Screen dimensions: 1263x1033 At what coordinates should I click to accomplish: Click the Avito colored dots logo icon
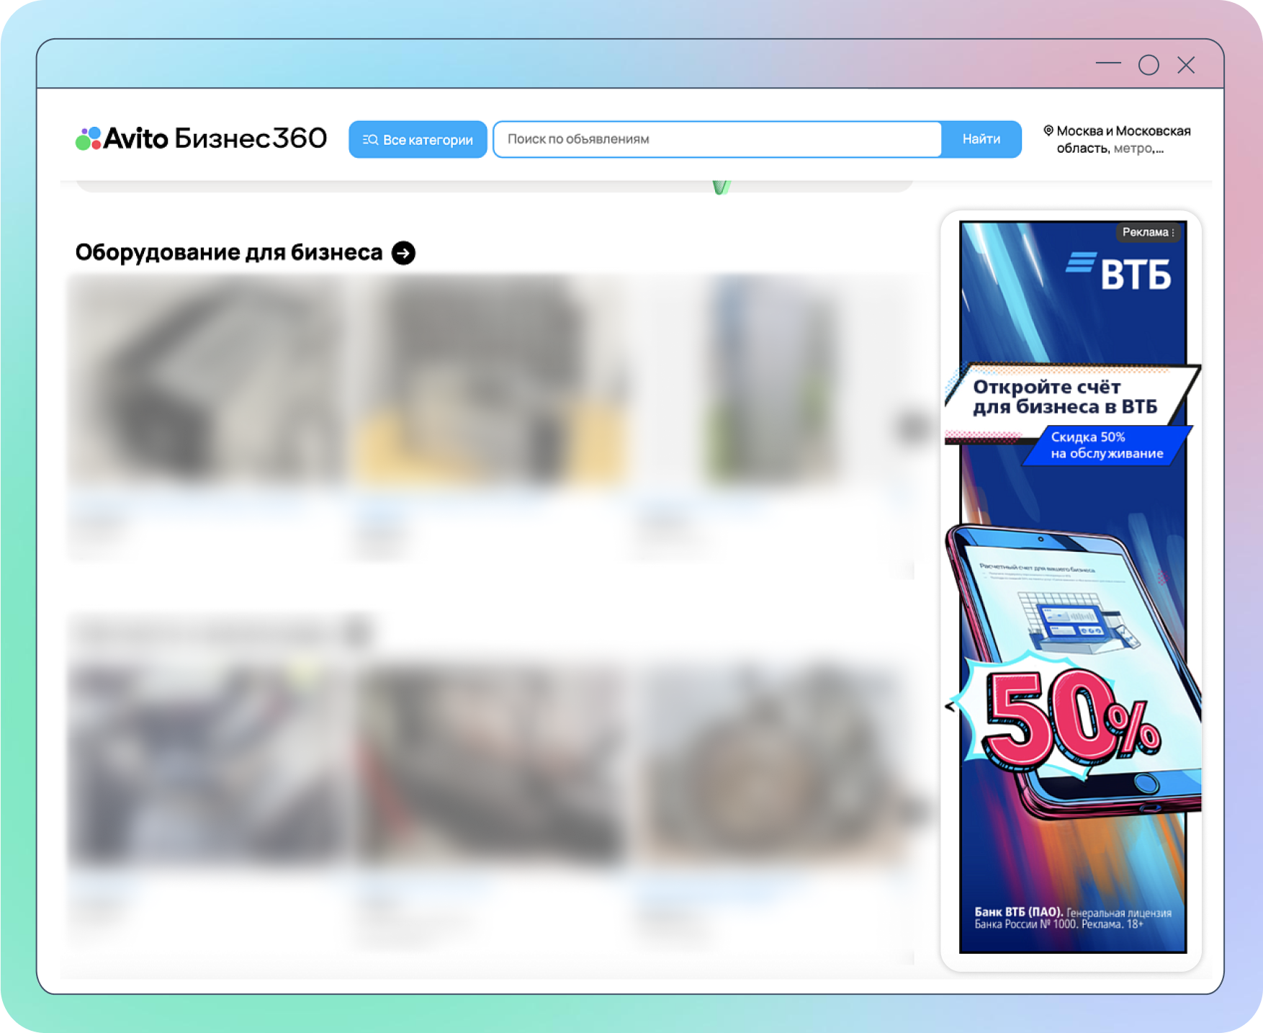pyautogui.click(x=89, y=138)
